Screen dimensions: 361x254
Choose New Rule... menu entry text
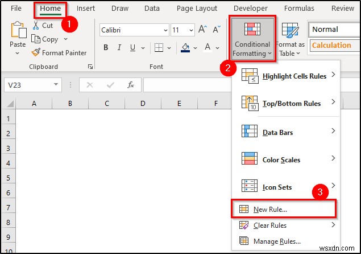pyautogui.click(x=270, y=210)
